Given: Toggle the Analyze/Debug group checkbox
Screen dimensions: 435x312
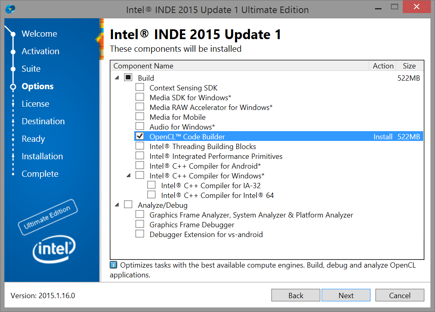Looking at the screenshot, I should [128, 204].
